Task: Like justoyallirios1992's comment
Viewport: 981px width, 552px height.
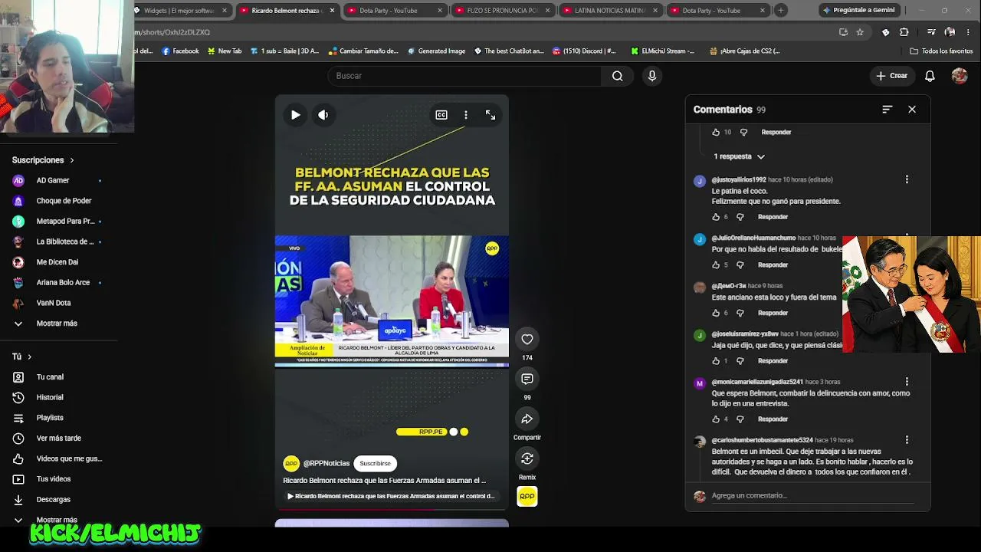Action: click(x=716, y=217)
